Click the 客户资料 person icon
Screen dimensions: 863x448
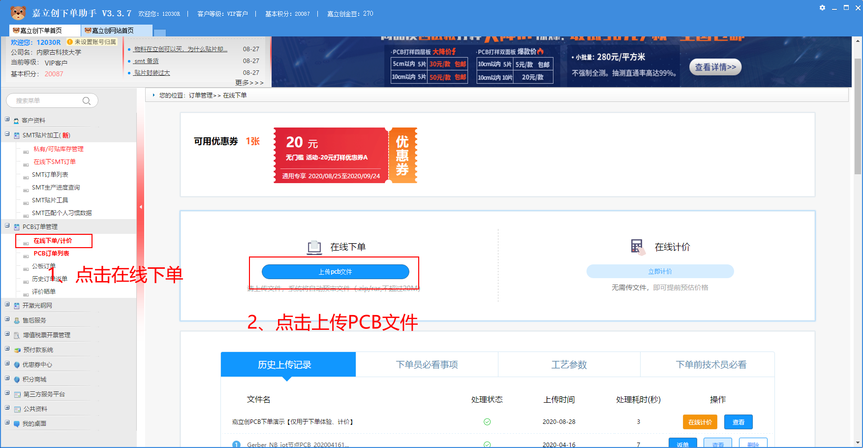click(x=17, y=121)
